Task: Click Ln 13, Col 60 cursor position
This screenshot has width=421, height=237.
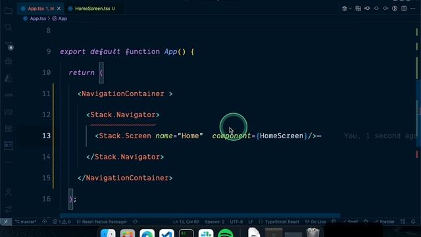Action: (x=186, y=222)
